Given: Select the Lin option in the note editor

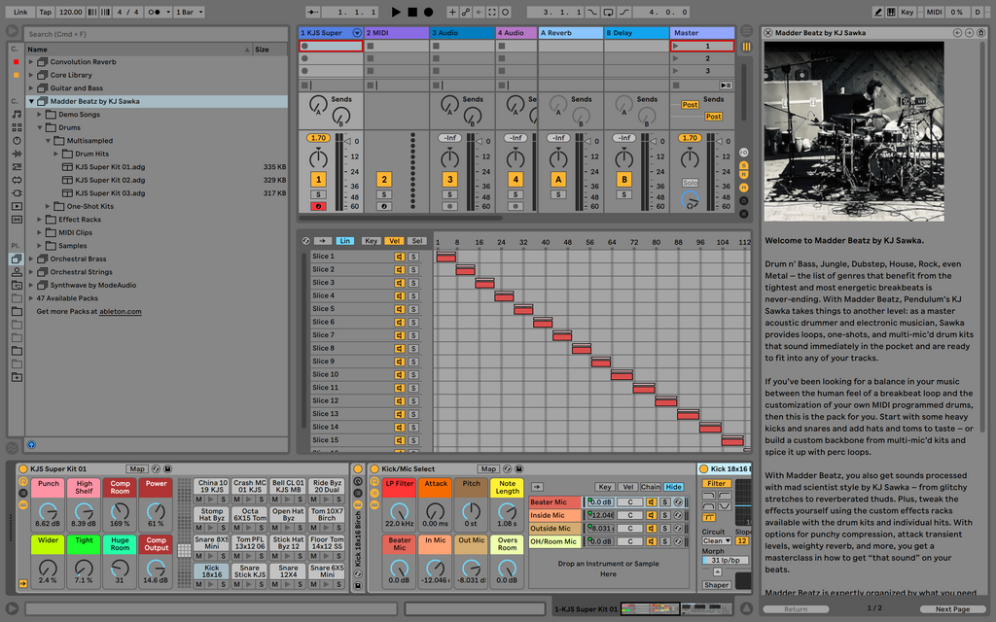Looking at the screenshot, I should click(344, 241).
